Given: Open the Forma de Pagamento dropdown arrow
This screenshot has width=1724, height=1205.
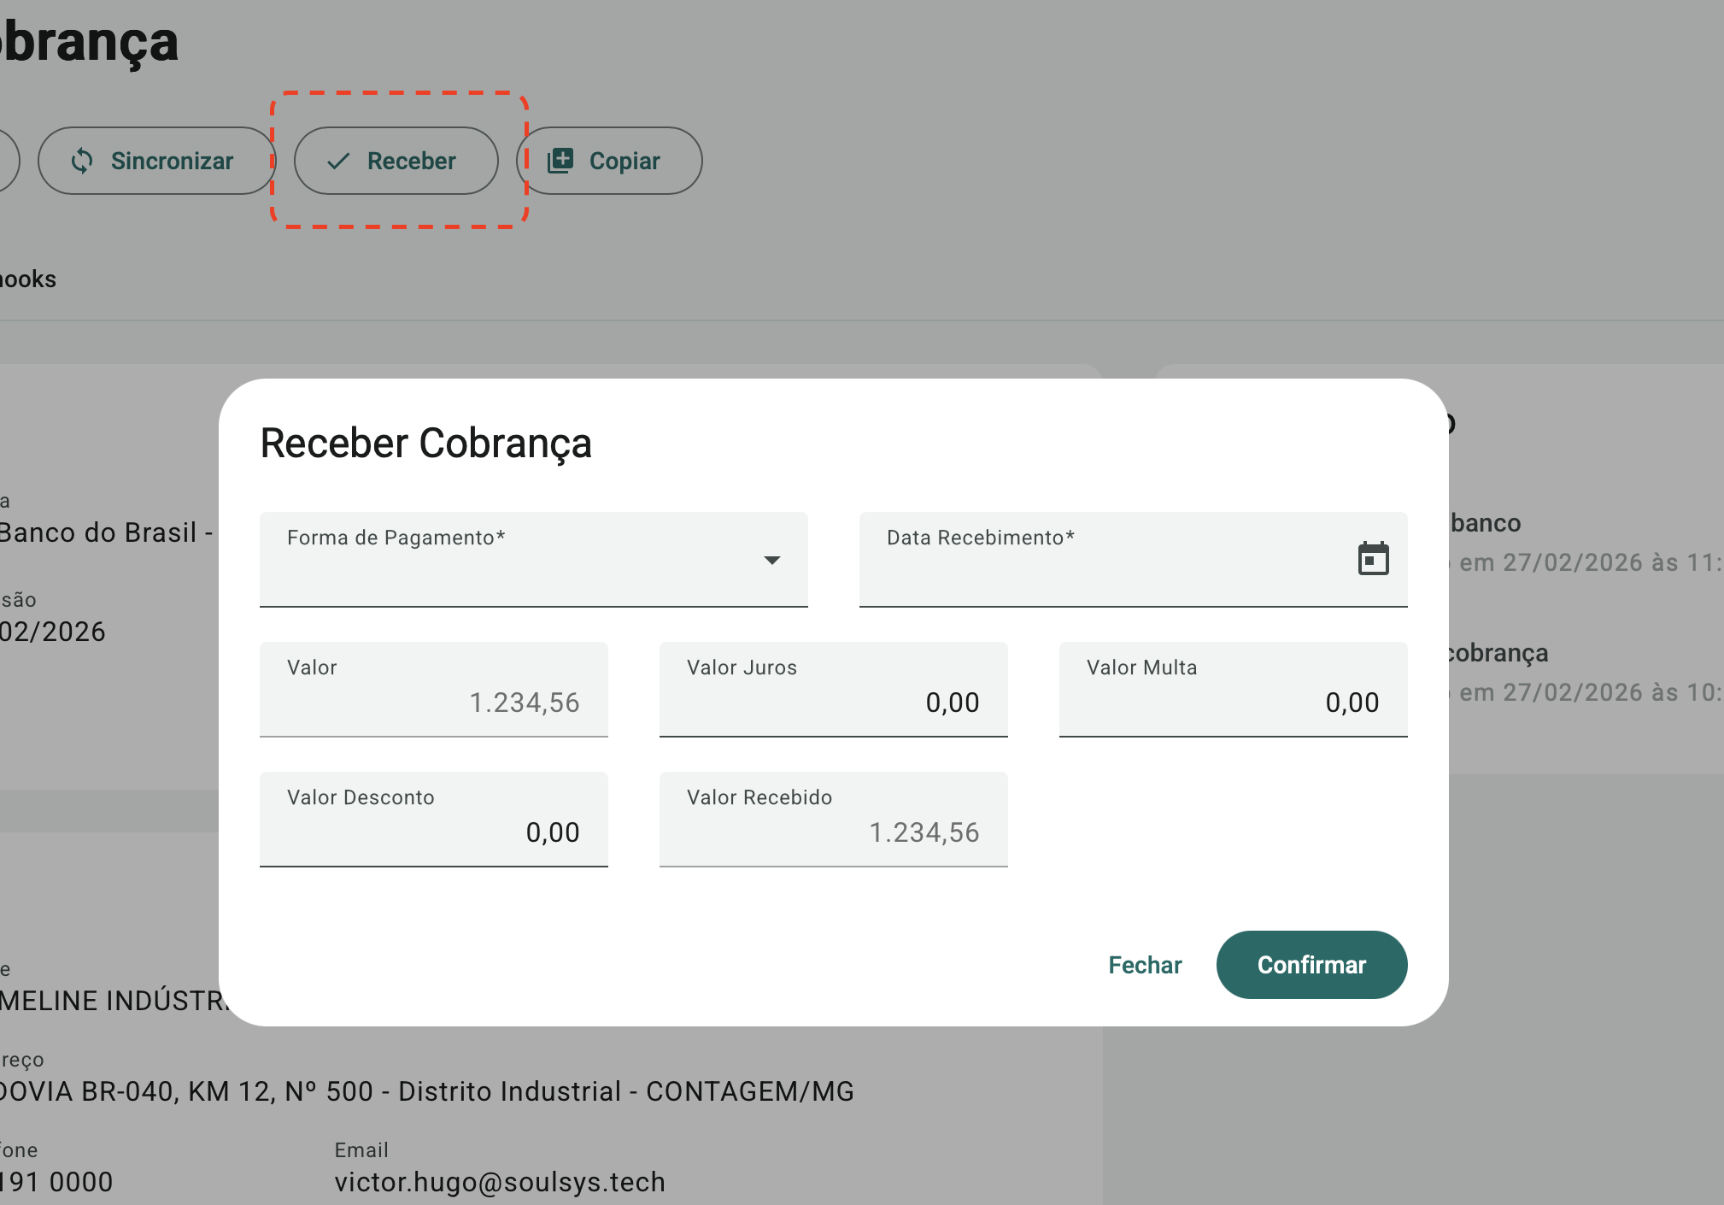Looking at the screenshot, I should [x=772, y=561].
